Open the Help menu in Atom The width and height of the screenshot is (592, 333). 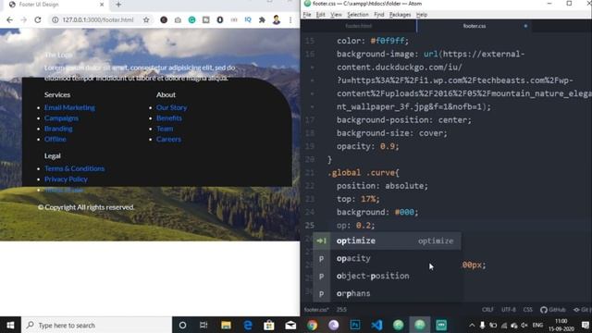[422, 15]
